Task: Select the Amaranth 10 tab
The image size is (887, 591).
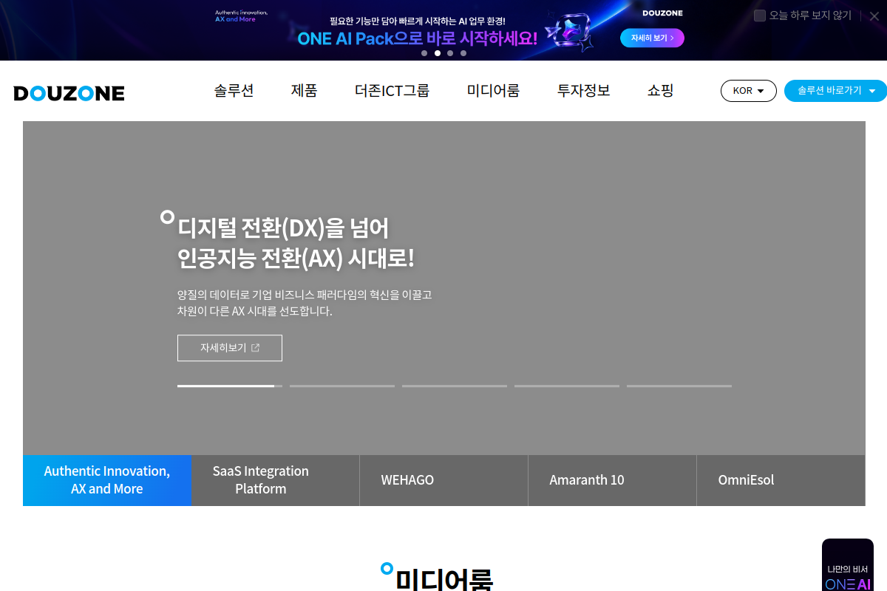Action: coord(613,480)
